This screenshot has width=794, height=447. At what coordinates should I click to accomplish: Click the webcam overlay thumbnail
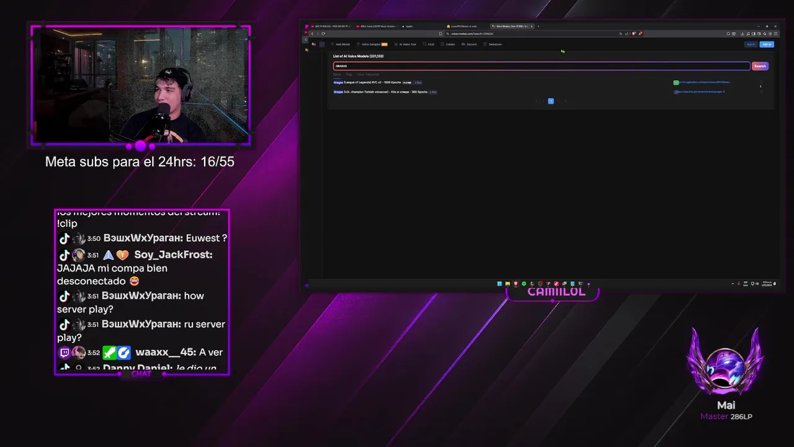click(x=141, y=85)
